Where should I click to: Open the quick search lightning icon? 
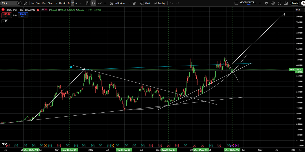coord(267,3)
